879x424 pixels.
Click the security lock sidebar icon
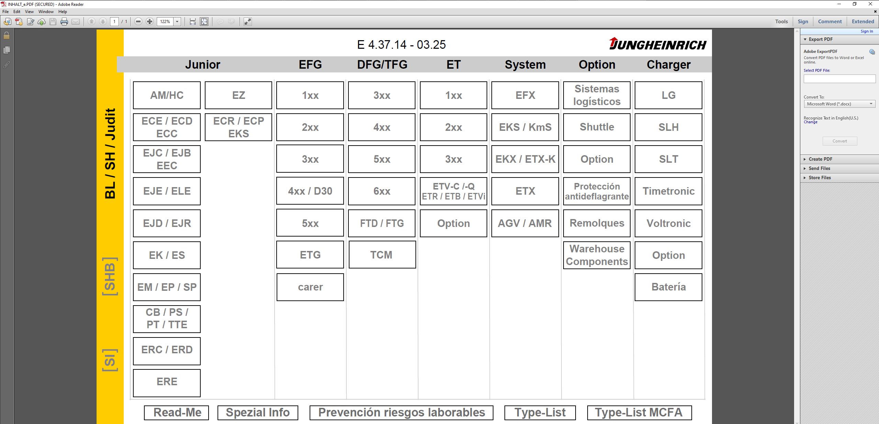tap(7, 35)
